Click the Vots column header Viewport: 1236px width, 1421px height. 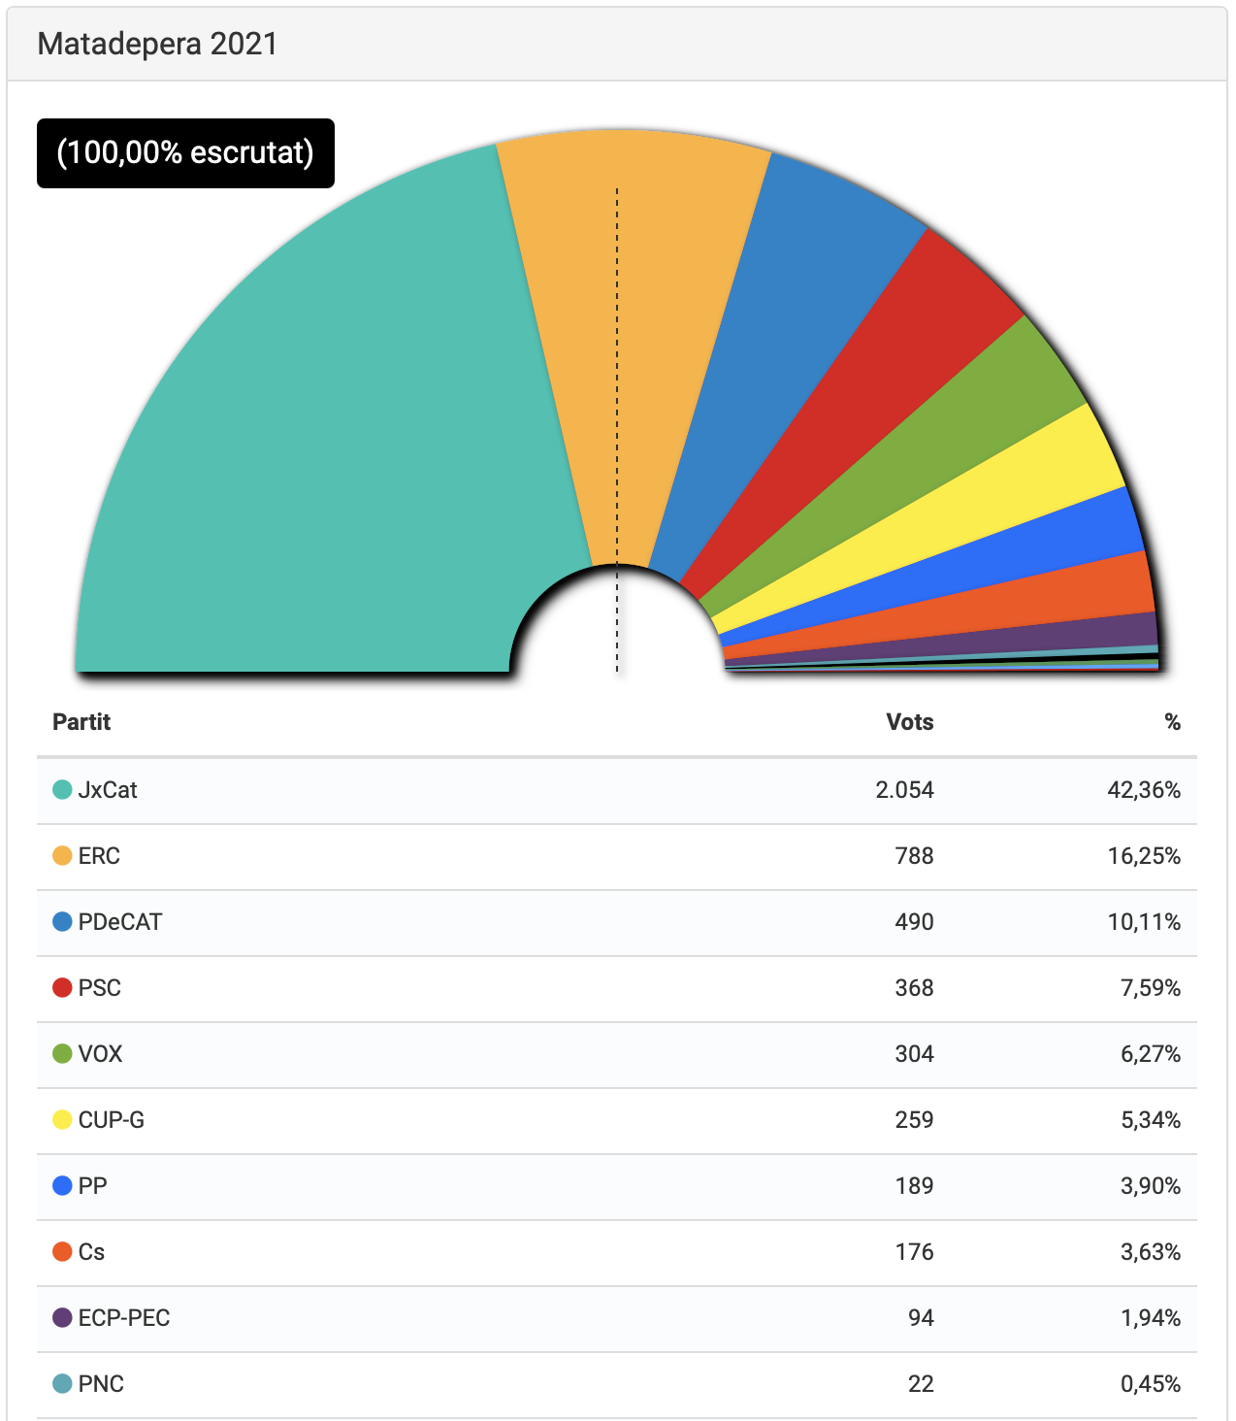909,722
